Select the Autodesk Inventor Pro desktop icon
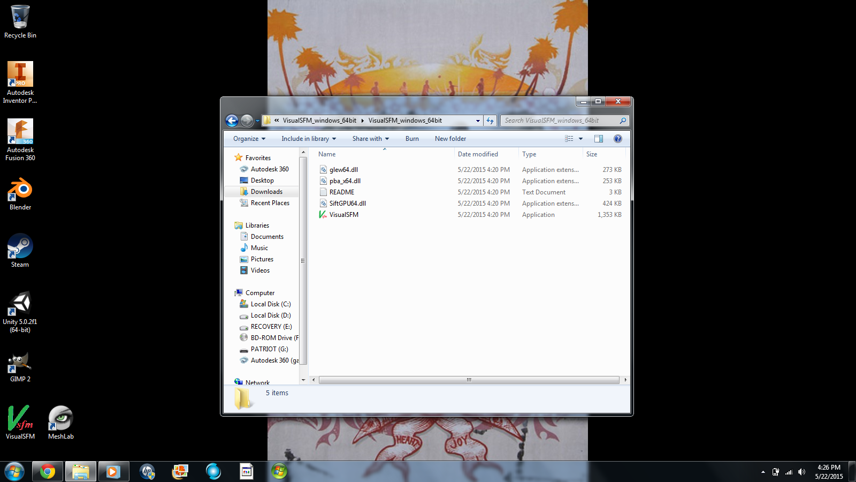Viewport: 856px width, 482px height. click(20, 82)
